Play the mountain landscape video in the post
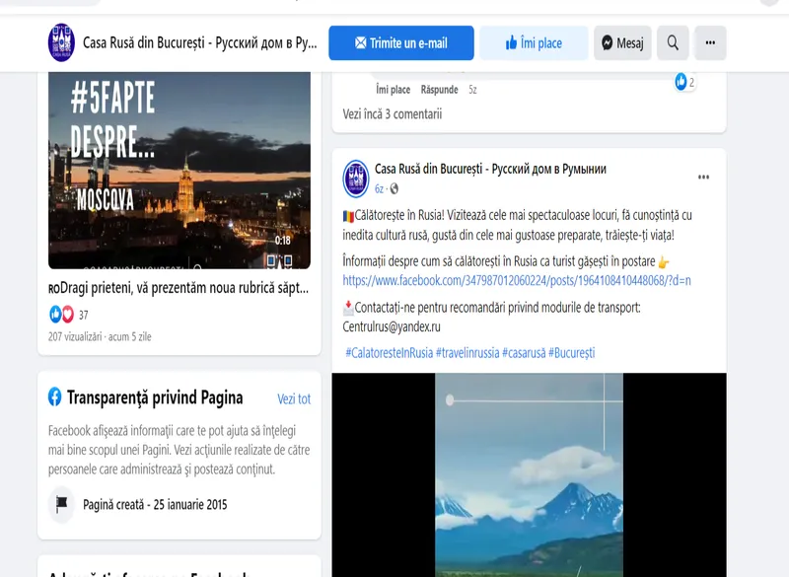This screenshot has width=789, height=577. click(x=529, y=474)
